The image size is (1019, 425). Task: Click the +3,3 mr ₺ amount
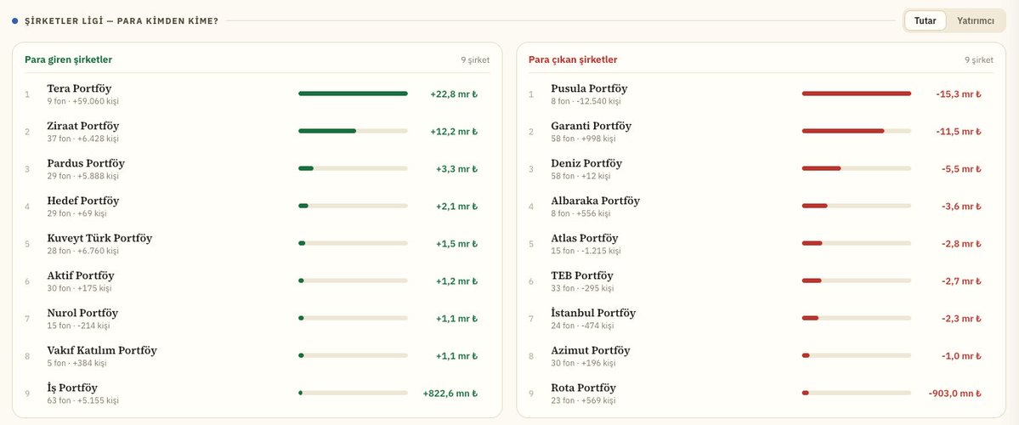pyautogui.click(x=457, y=169)
